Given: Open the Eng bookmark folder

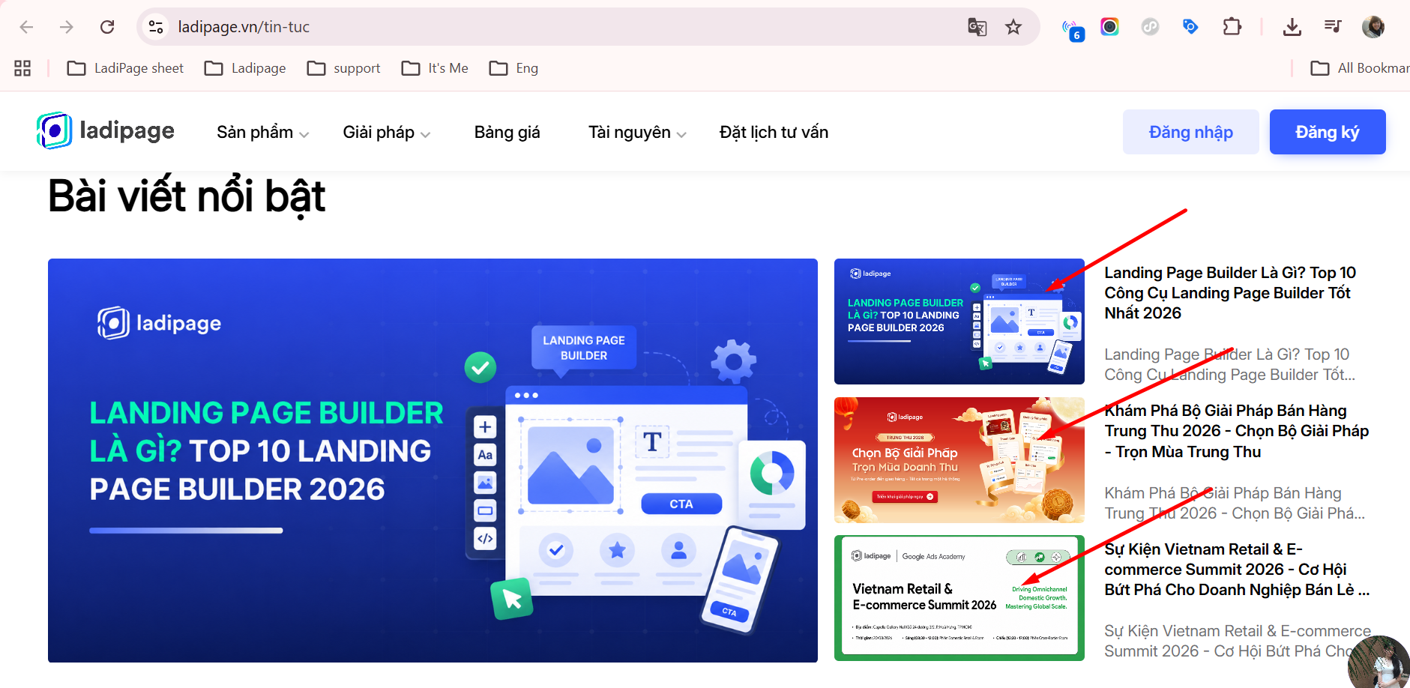Looking at the screenshot, I should (x=513, y=68).
